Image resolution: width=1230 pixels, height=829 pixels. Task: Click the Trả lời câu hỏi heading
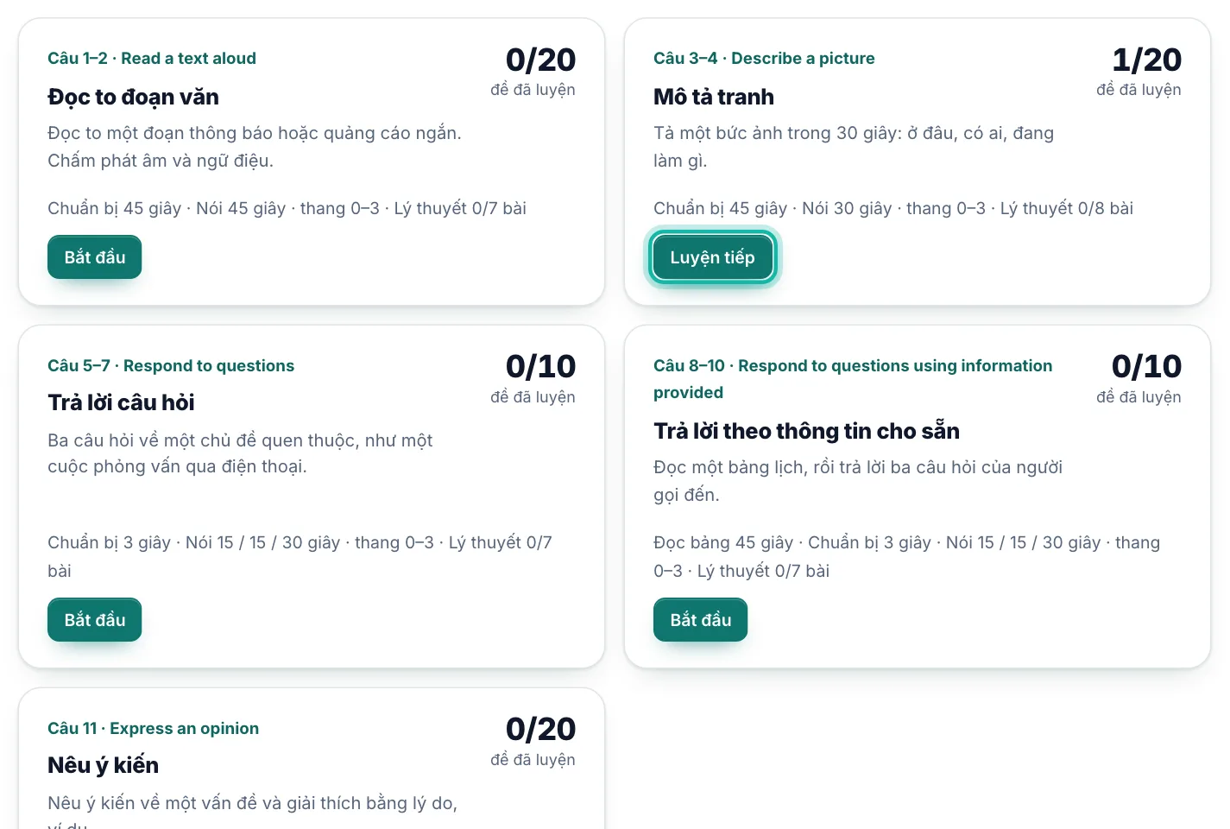point(121,402)
